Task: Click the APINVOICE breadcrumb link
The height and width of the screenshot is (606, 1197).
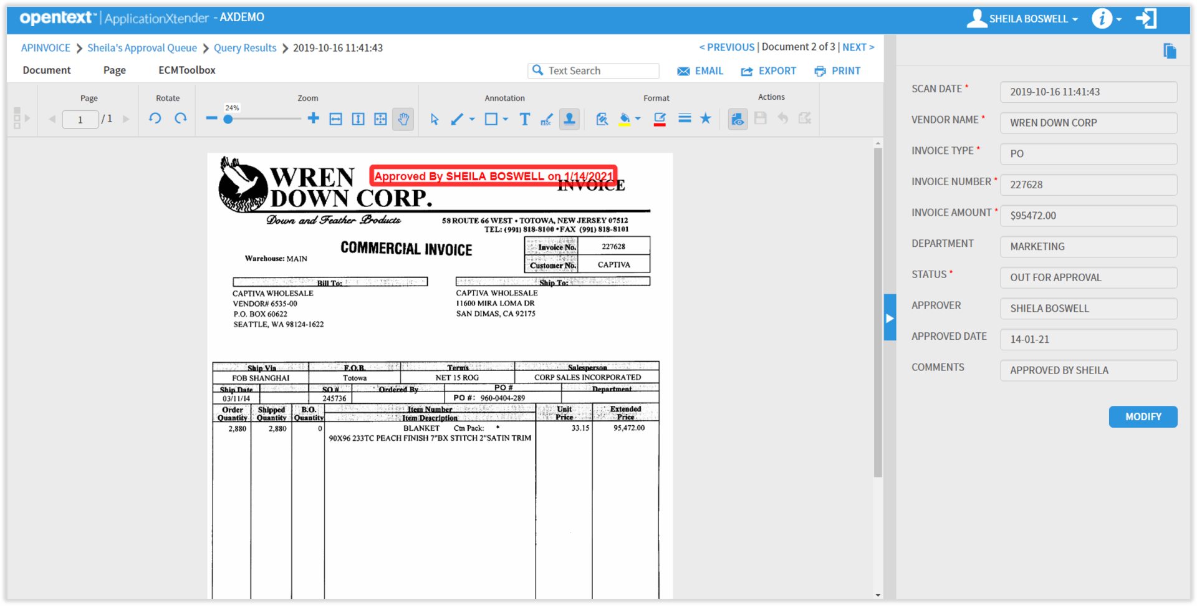Action: pos(46,48)
